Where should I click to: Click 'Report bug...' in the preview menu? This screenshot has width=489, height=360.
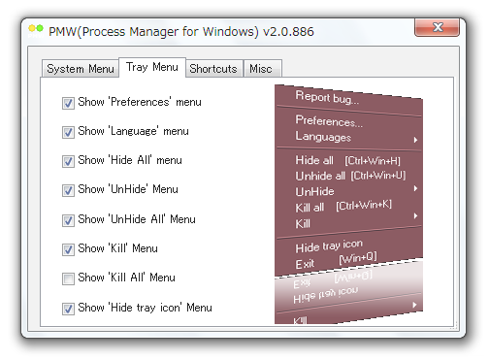click(327, 97)
